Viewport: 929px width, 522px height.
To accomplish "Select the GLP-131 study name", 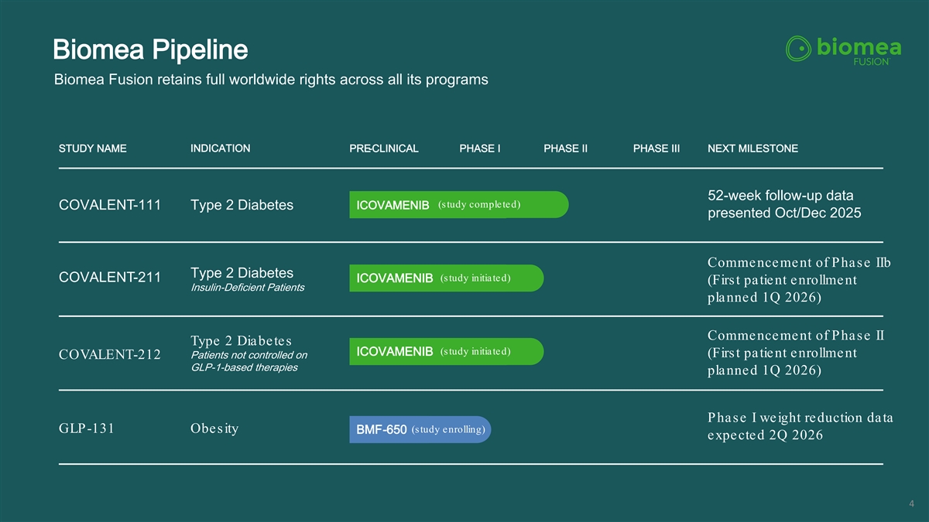I will pyautogui.click(x=87, y=429).
